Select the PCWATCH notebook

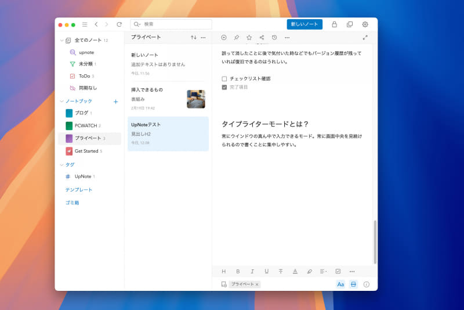pyautogui.click(x=90, y=125)
